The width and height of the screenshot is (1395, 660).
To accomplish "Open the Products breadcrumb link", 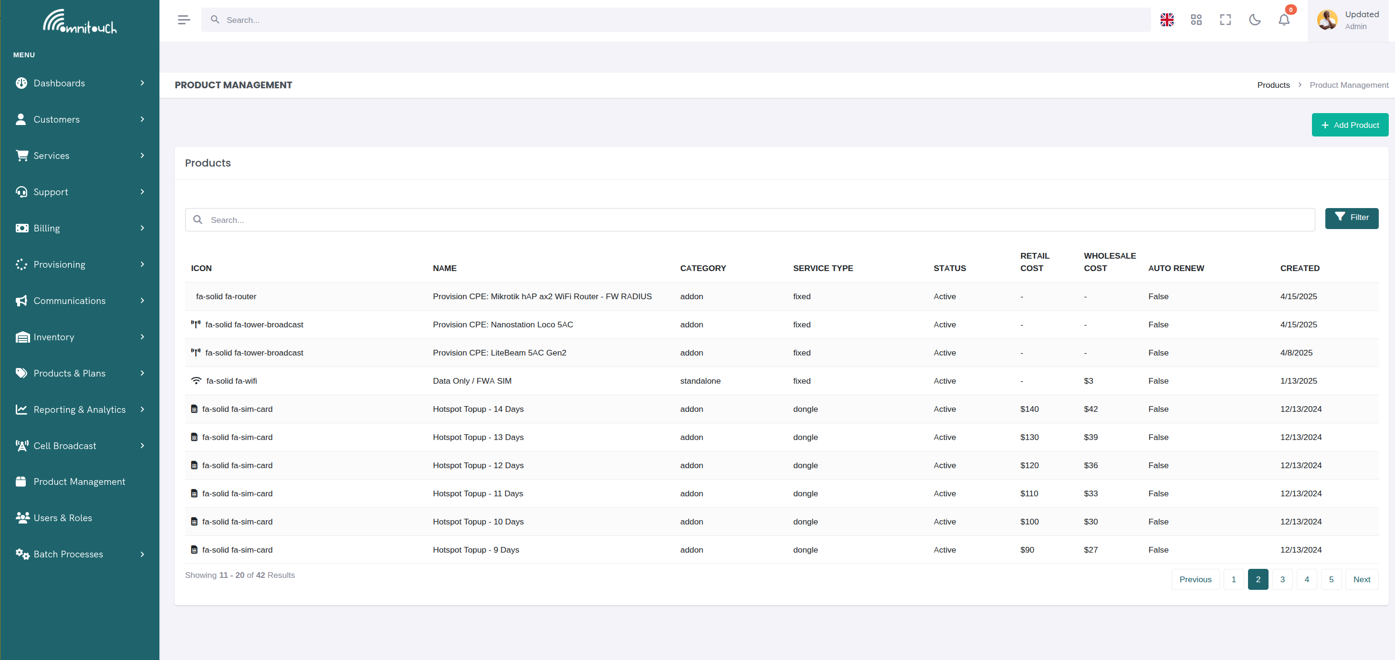I will 1273,85.
